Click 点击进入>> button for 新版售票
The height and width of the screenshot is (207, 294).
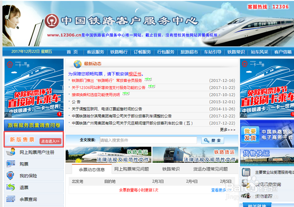point(51,141)
